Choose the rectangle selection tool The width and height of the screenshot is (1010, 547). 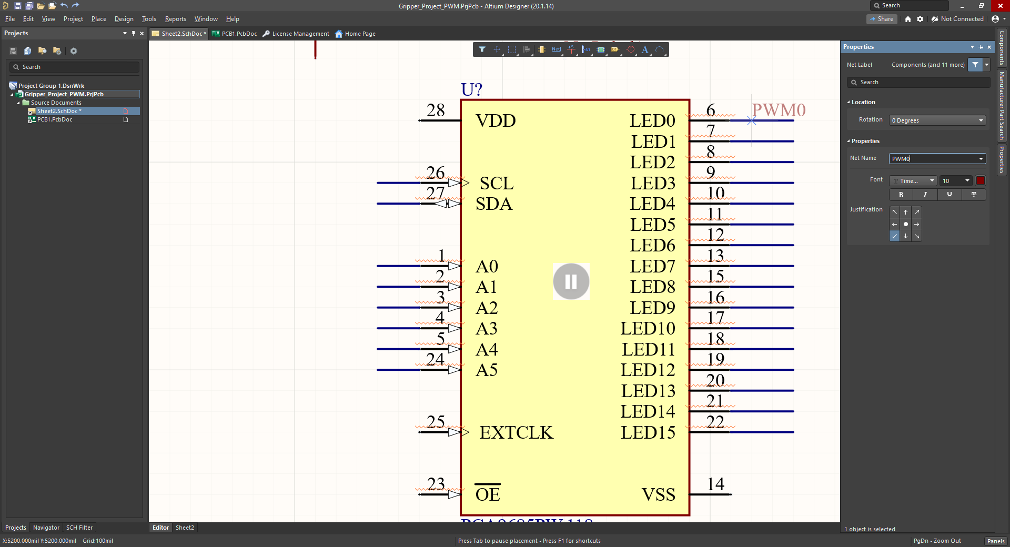tap(512, 49)
